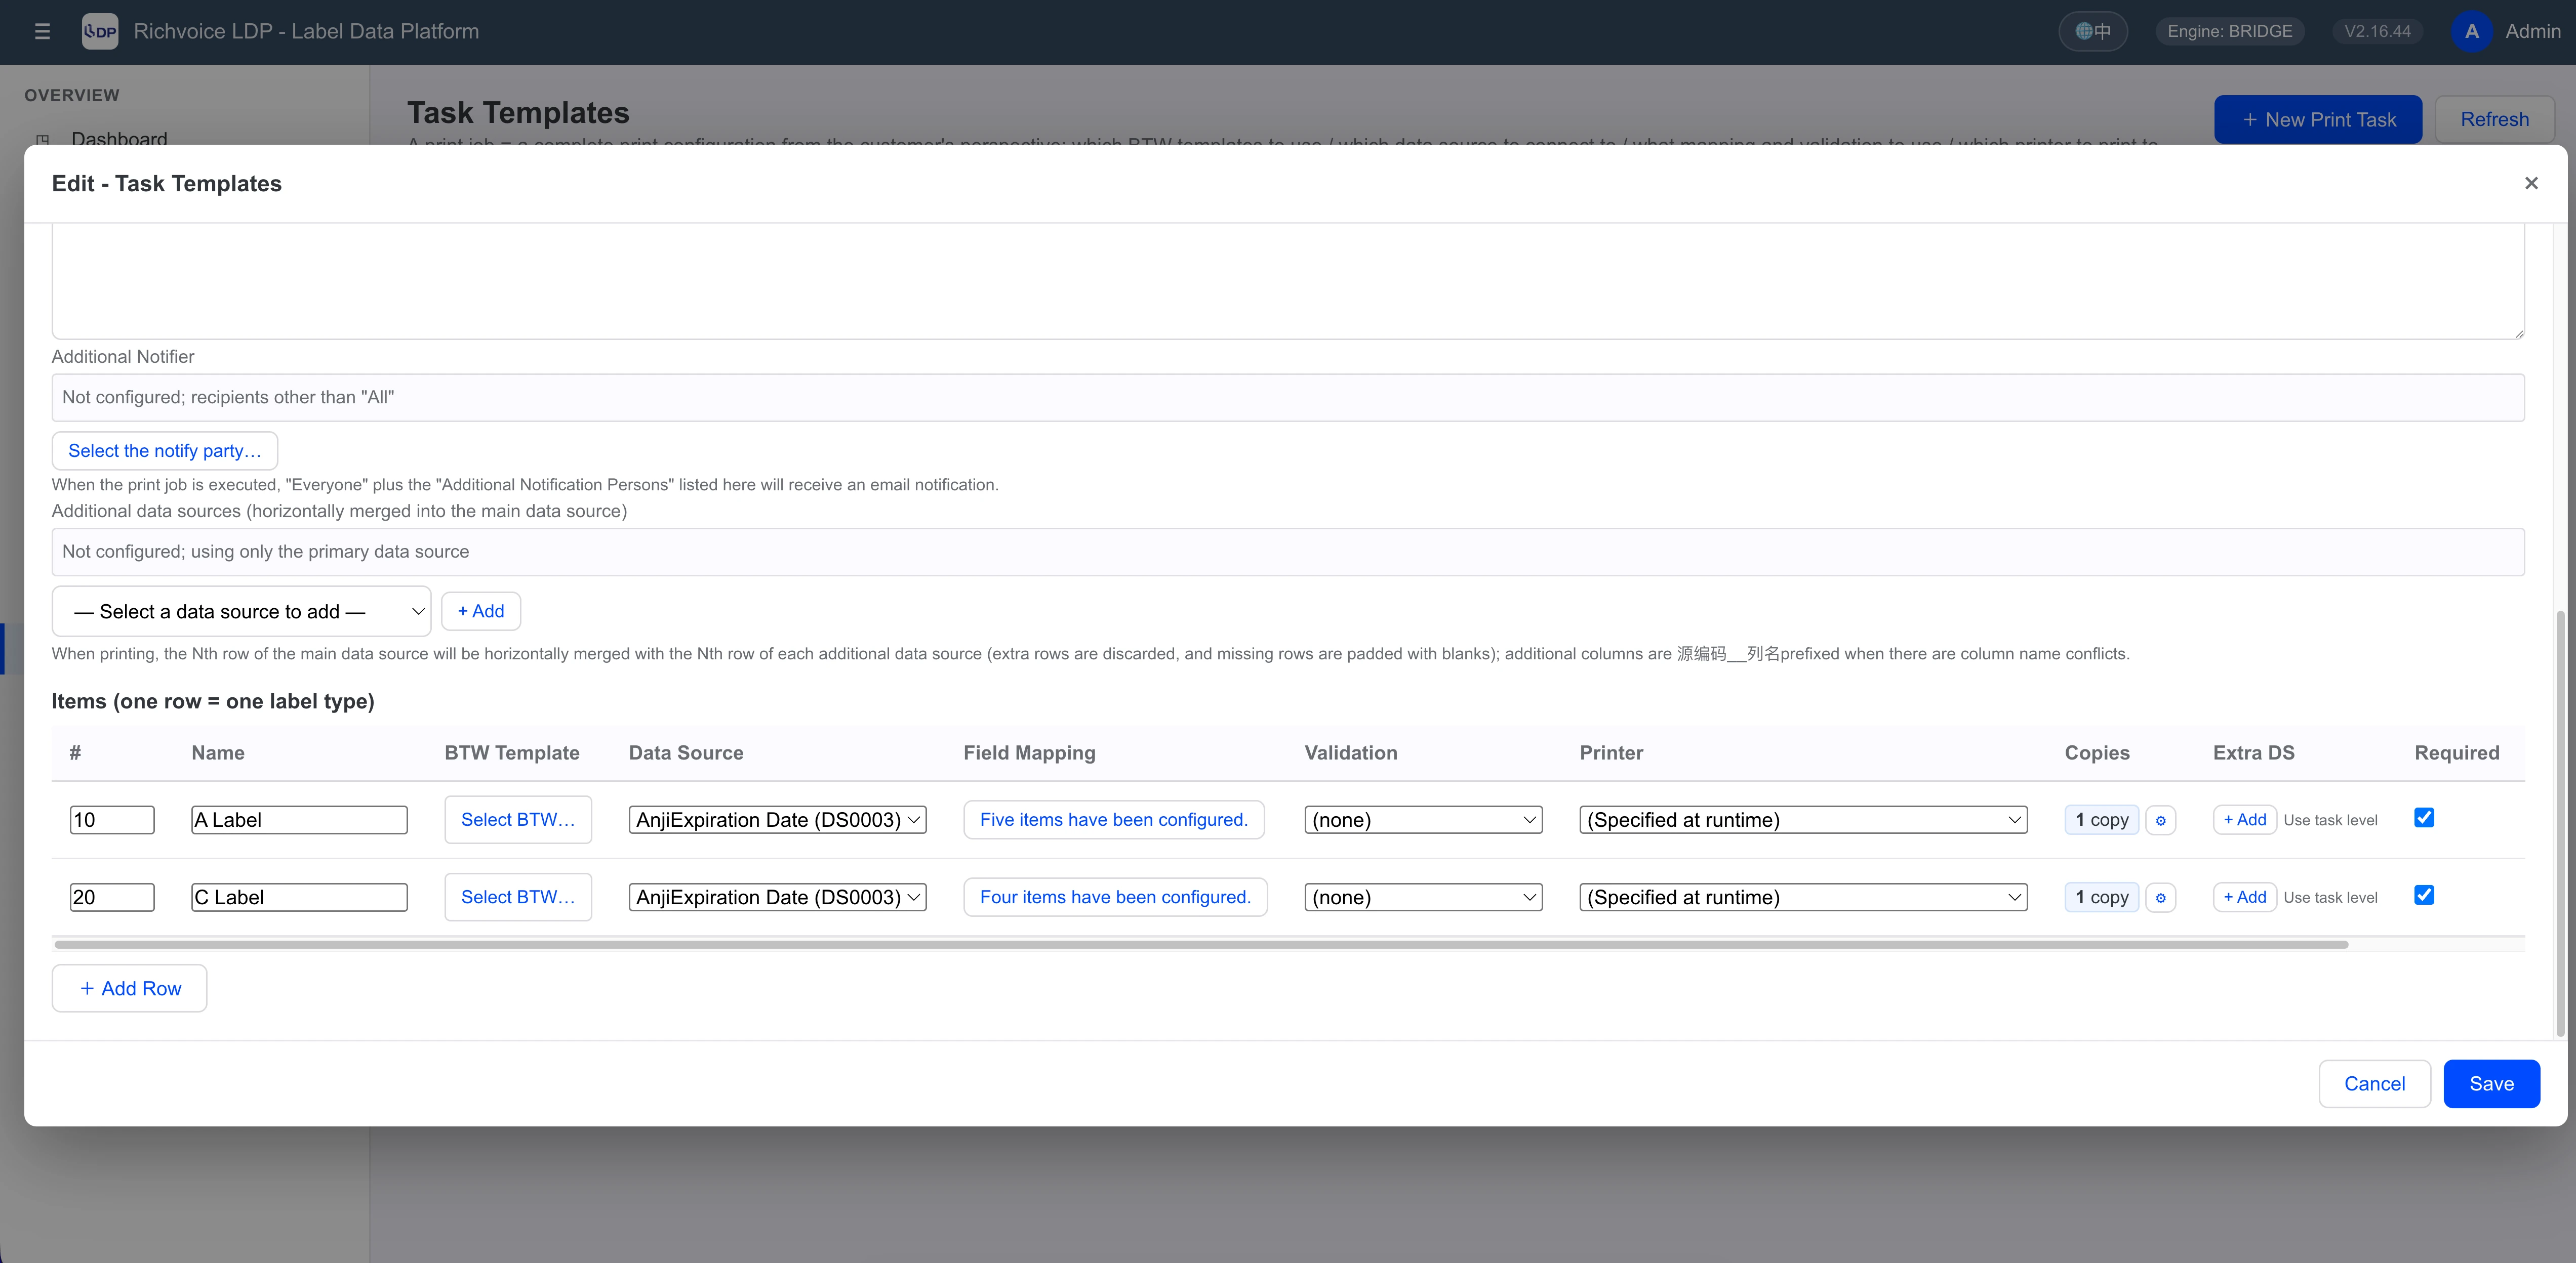
Task: Click the Dashboard sidebar icon
Action: (x=42, y=139)
